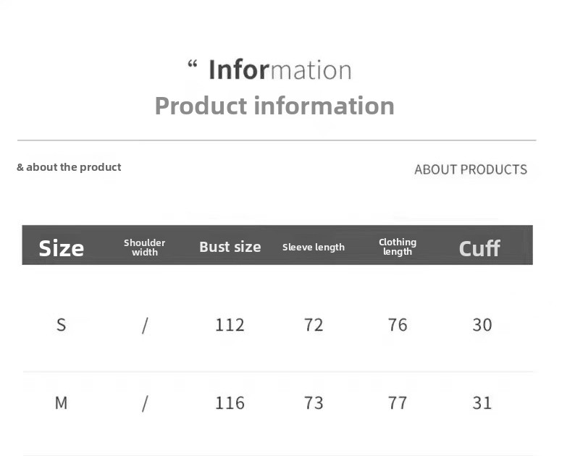Screen dimensions: 562x456
Task: Click the size "M" row label
Action: pyautogui.click(x=62, y=402)
